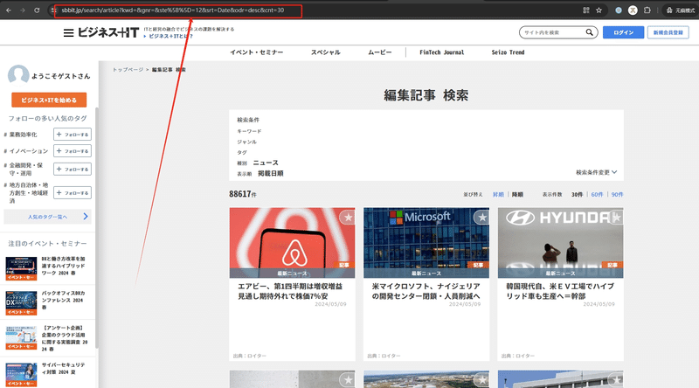The height and width of the screenshot is (388, 699).
Task: Follow the イノベーション tag
Action: (x=73, y=150)
